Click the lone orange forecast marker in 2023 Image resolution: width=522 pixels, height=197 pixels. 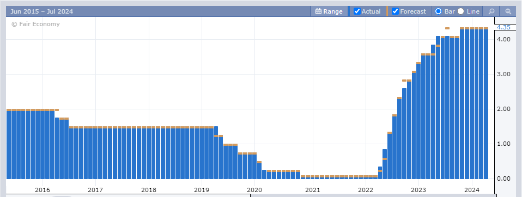(447, 28)
